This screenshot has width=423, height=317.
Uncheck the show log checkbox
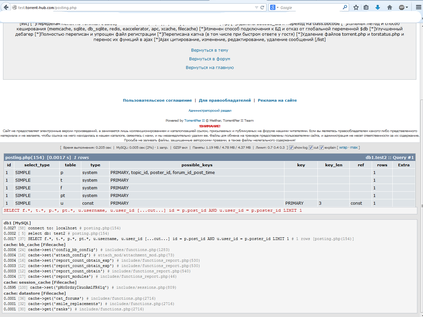(x=291, y=147)
